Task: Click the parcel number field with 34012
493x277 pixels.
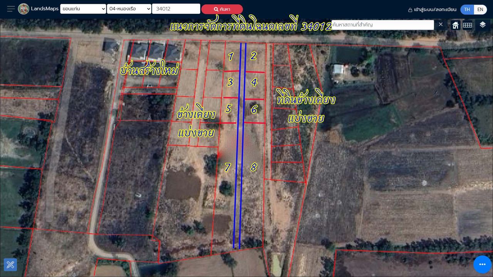Action: point(176,9)
